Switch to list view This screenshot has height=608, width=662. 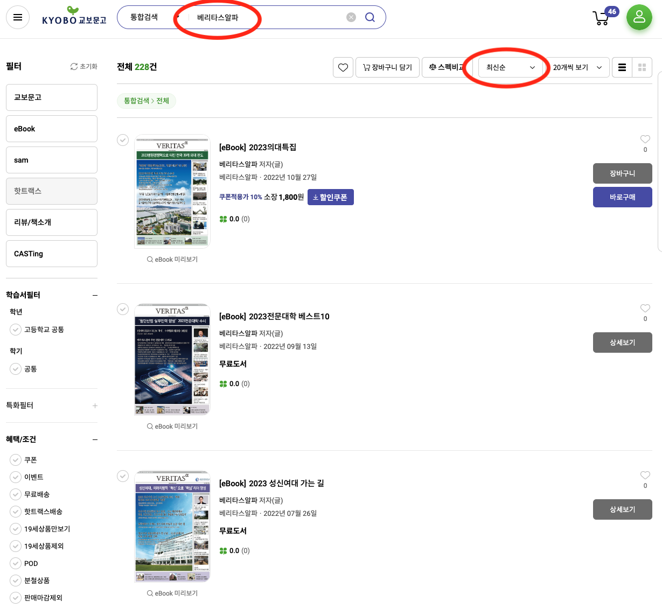point(622,67)
